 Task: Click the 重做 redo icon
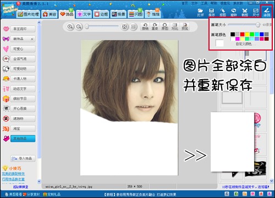click(x=155, y=27)
